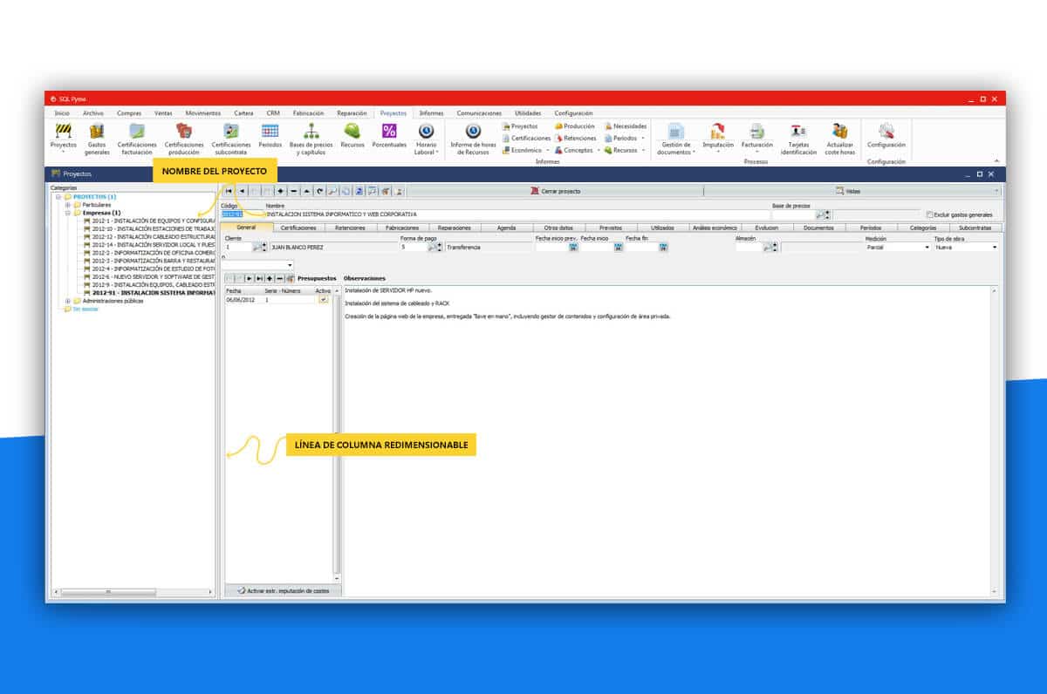This screenshot has height=694, width=1047.
Task: Click Activar estr. imputación de costes
Action: (283, 591)
